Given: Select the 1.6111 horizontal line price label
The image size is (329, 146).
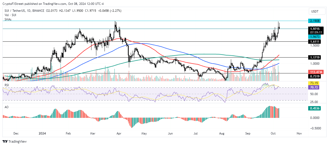Looking at the screenshot, I should point(315,41).
